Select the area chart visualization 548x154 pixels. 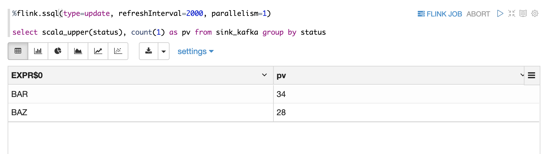point(78,51)
